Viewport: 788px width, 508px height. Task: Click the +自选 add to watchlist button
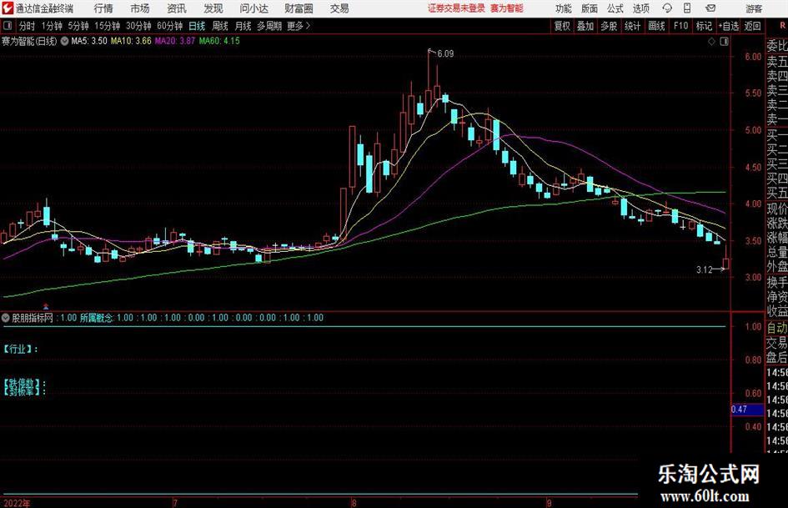click(x=728, y=26)
